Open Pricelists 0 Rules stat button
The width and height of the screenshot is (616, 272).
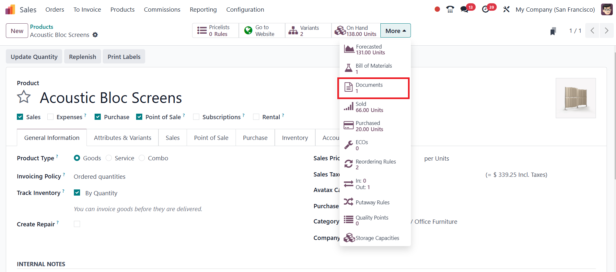[215, 31]
